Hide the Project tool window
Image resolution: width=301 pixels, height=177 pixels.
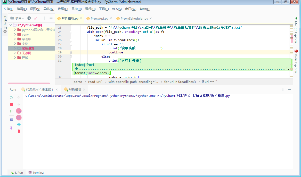[51, 18]
